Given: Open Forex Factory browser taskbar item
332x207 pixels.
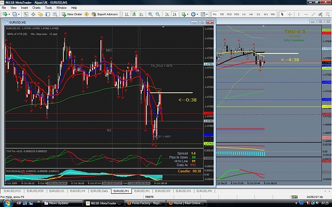Looking at the screenshot, I should [x=145, y=203].
